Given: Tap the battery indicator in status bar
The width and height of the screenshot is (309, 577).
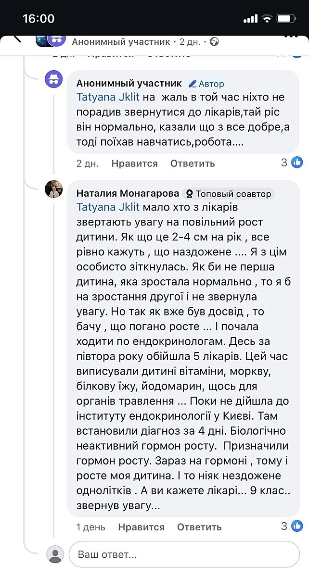Looking at the screenshot, I should (286, 19).
